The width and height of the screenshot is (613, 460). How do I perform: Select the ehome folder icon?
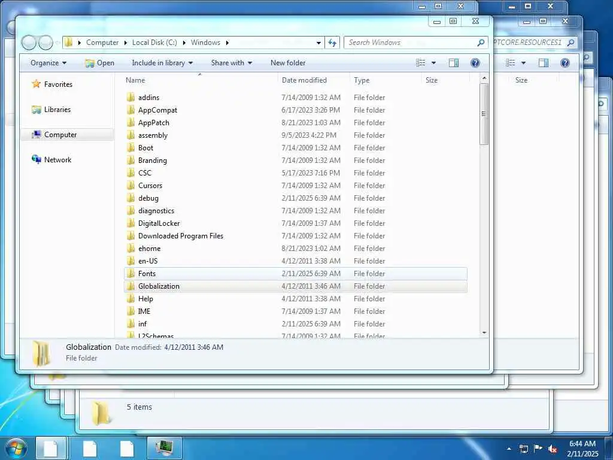click(x=131, y=248)
